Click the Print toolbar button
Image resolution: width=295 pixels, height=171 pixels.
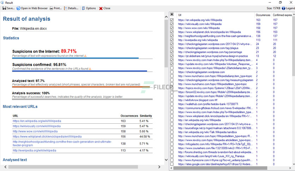click(x=55, y=8)
